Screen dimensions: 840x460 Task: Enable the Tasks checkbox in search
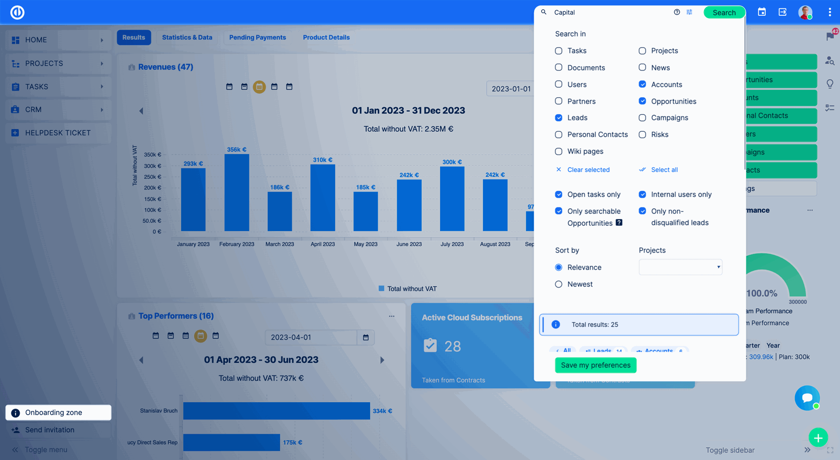[559, 51]
